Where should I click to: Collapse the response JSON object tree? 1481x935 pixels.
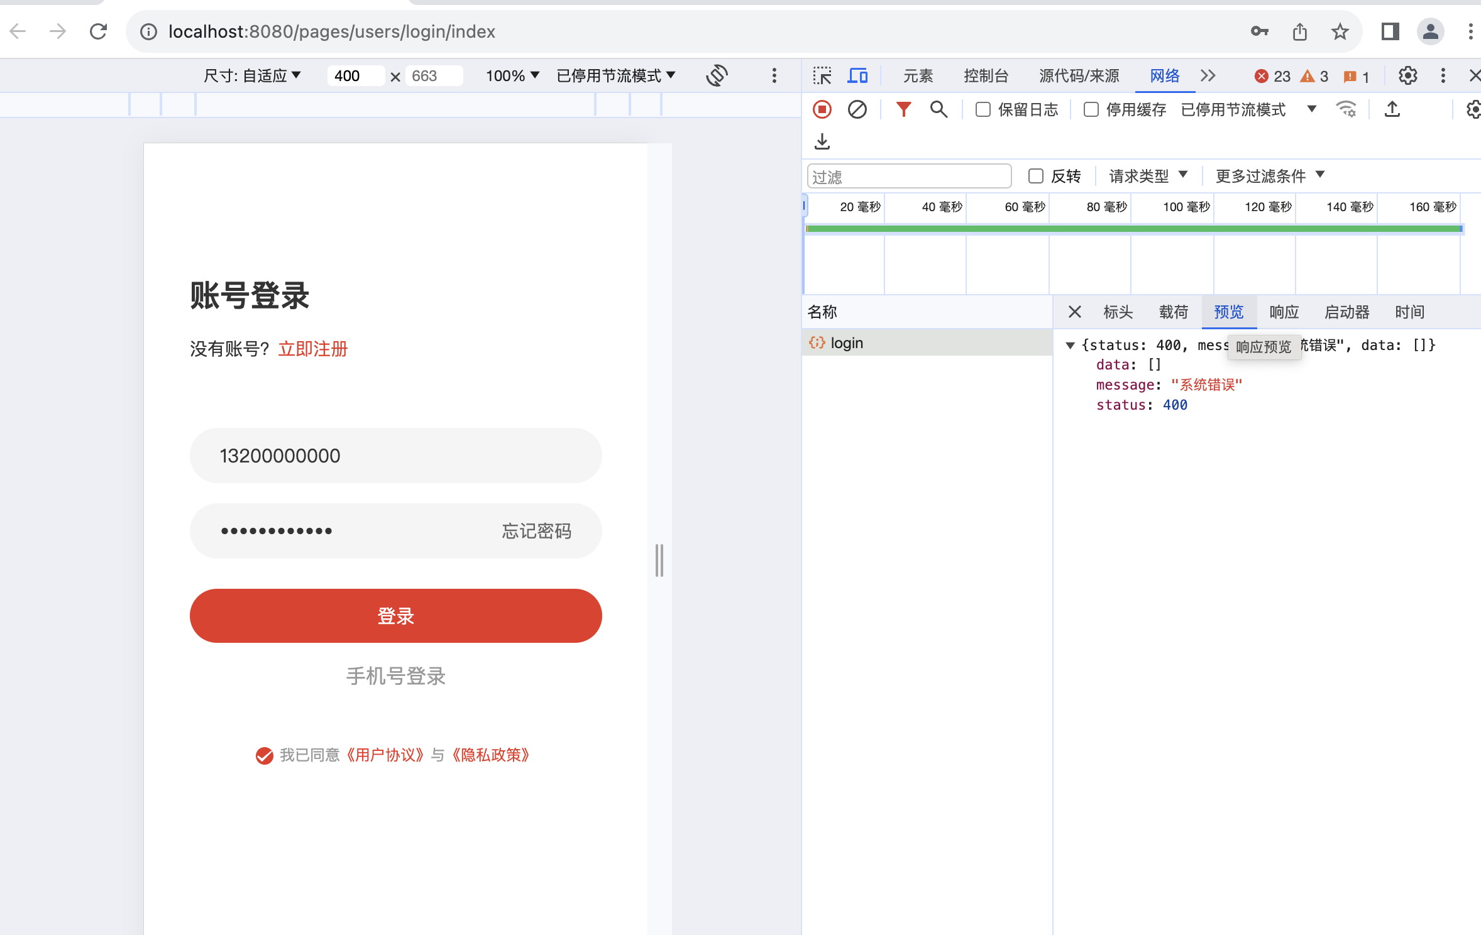coord(1070,346)
